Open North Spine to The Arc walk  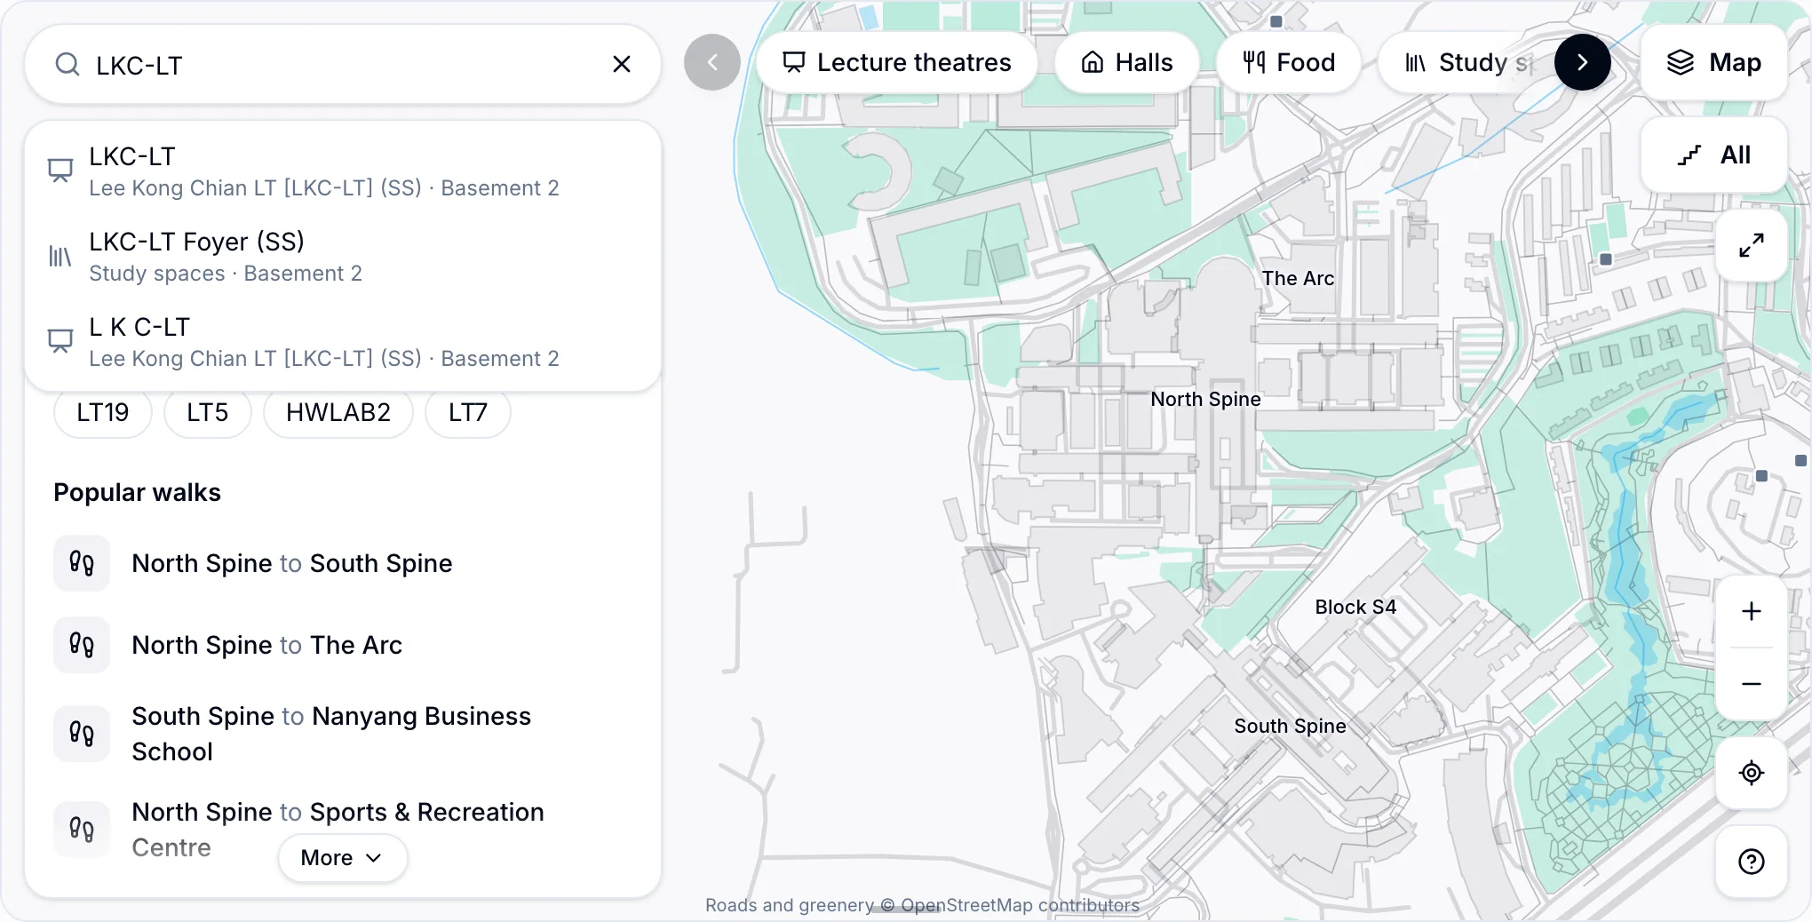click(343, 645)
